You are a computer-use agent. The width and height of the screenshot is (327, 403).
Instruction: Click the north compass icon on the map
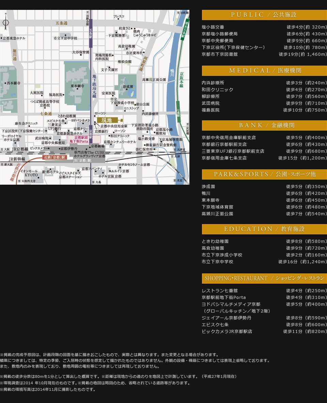point(6,24)
